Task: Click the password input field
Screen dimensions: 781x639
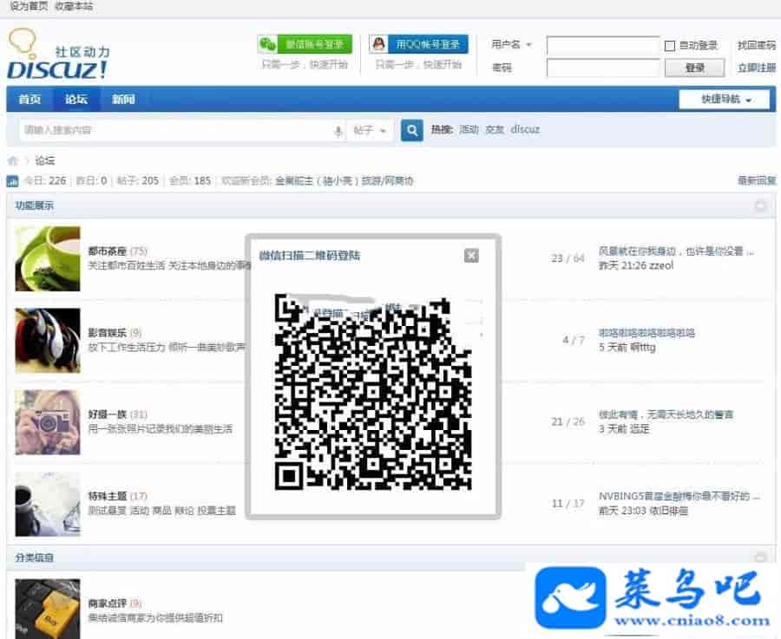Action: point(602,68)
